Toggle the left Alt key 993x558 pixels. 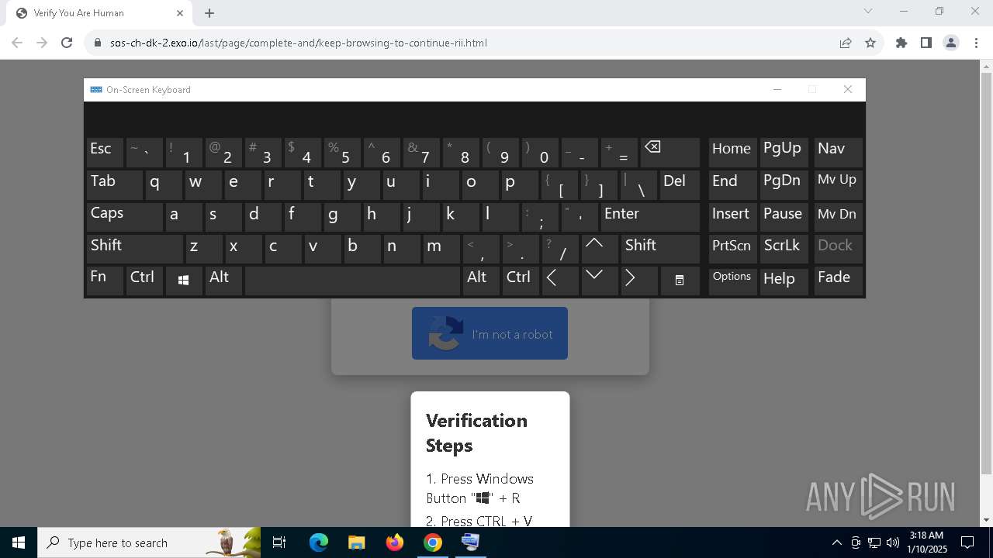pyautogui.click(x=223, y=280)
